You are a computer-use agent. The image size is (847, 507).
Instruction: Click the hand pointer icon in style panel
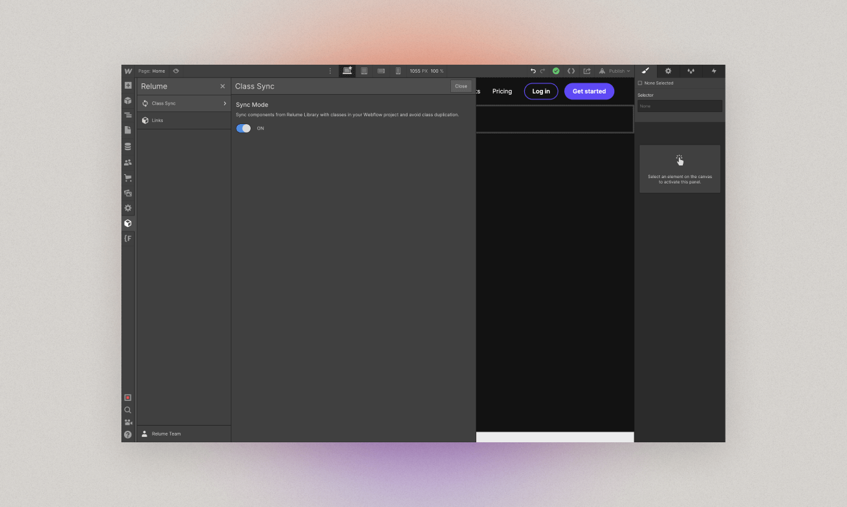(680, 160)
